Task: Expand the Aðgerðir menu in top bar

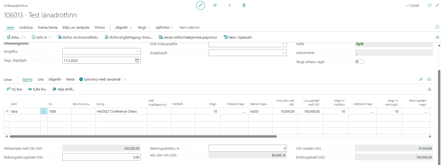Action: (x=124, y=28)
